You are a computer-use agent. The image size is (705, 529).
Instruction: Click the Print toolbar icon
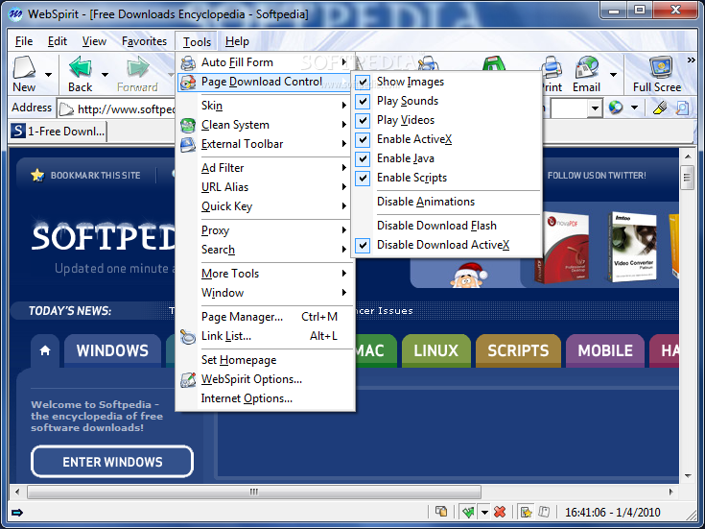click(552, 67)
